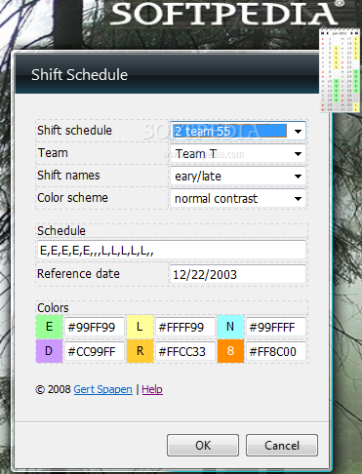Confirm settings with the OK button
This screenshot has height=474, width=362.
[203, 445]
